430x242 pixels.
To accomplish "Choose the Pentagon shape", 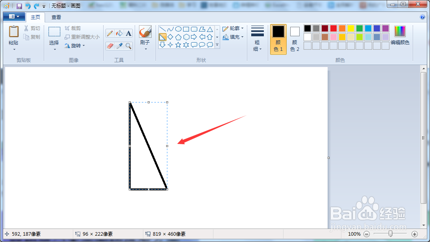I will [x=178, y=37].
